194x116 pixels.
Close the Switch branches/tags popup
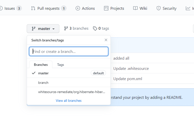click(106, 40)
